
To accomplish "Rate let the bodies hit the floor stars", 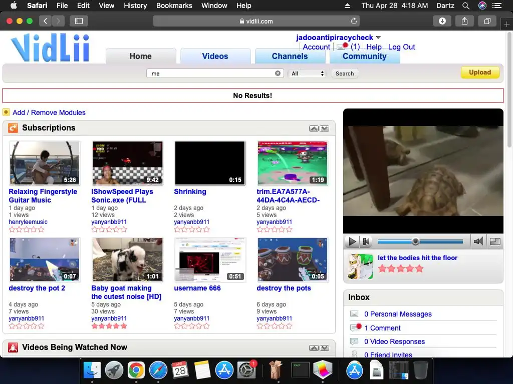I will pos(400,268).
